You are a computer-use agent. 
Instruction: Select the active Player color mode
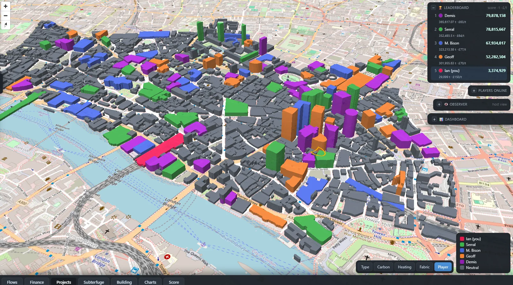[x=443, y=267]
